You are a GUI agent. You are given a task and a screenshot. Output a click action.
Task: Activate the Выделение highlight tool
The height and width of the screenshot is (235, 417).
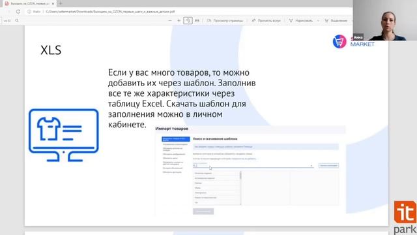coord(336,20)
